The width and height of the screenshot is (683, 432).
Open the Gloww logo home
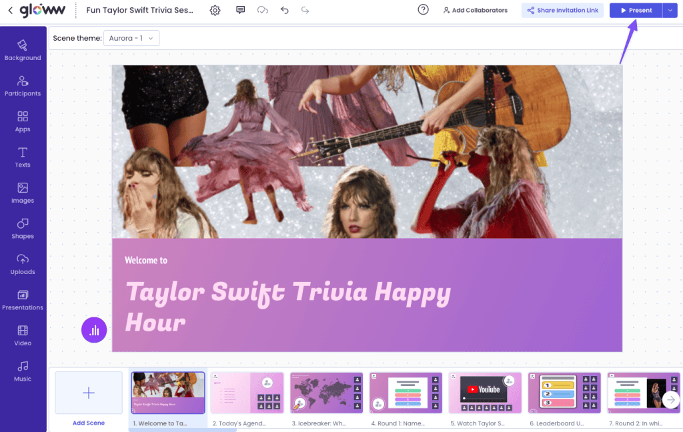click(42, 10)
